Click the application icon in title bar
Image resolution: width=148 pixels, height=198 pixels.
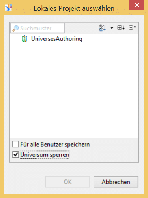8,8
